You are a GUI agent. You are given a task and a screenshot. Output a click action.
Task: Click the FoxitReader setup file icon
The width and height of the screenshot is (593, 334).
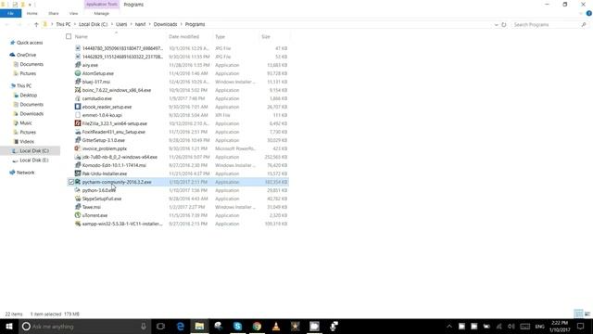click(78, 132)
